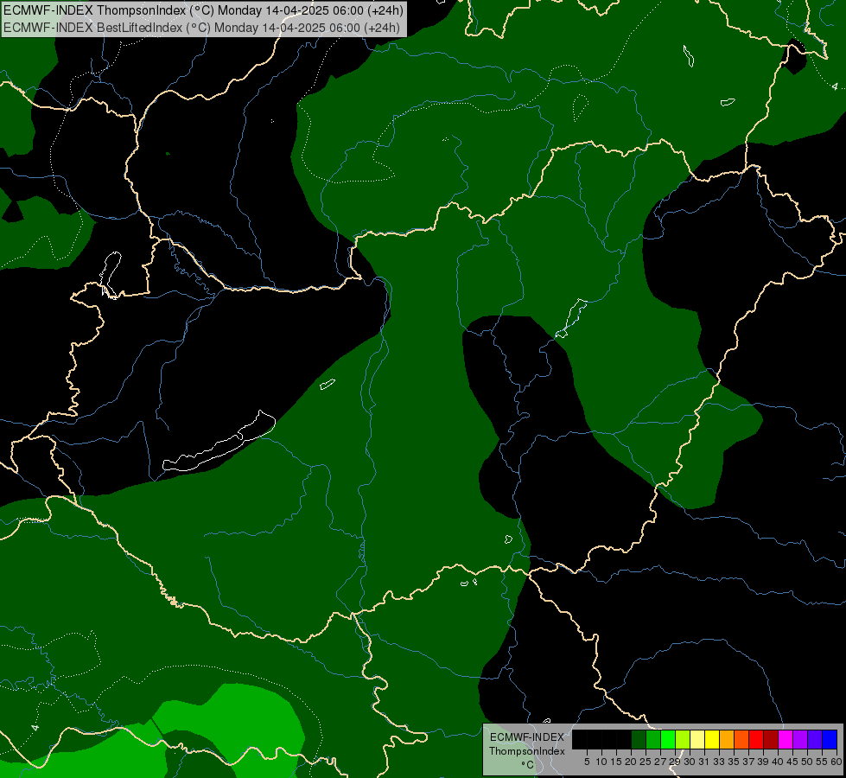Select the orange 33–35 legend swatch
846x778 pixels.
tap(727, 739)
